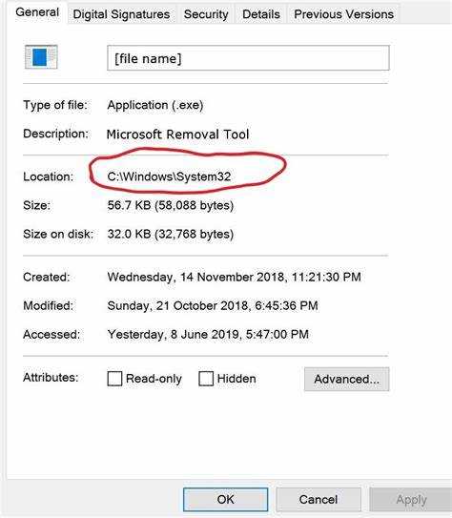Viewport: 452px width, 518px height.
Task: Open the Advanced attributes dialog
Action: click(x=347, y=379)
